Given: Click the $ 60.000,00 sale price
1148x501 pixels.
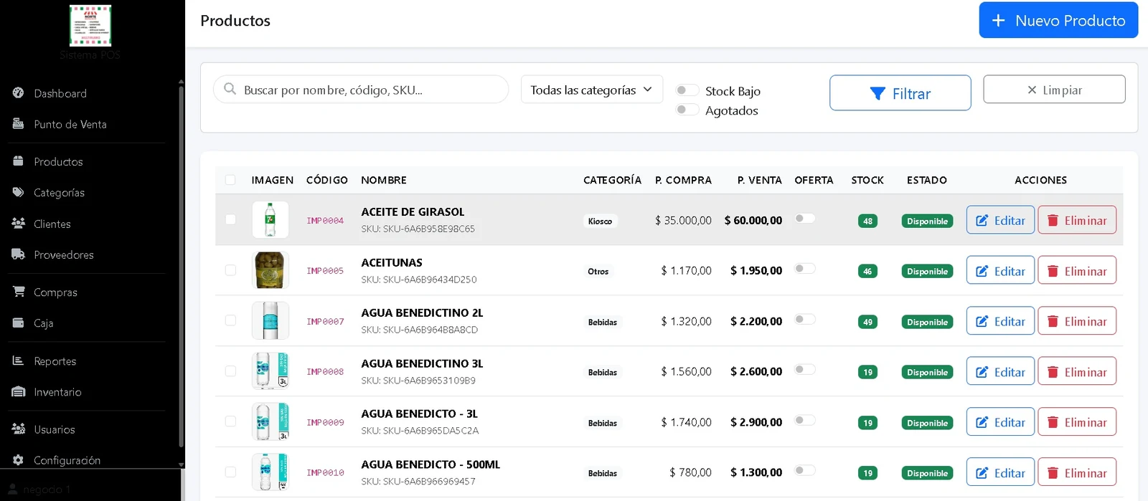Looking at the screenshot, I should coord(753,221).
